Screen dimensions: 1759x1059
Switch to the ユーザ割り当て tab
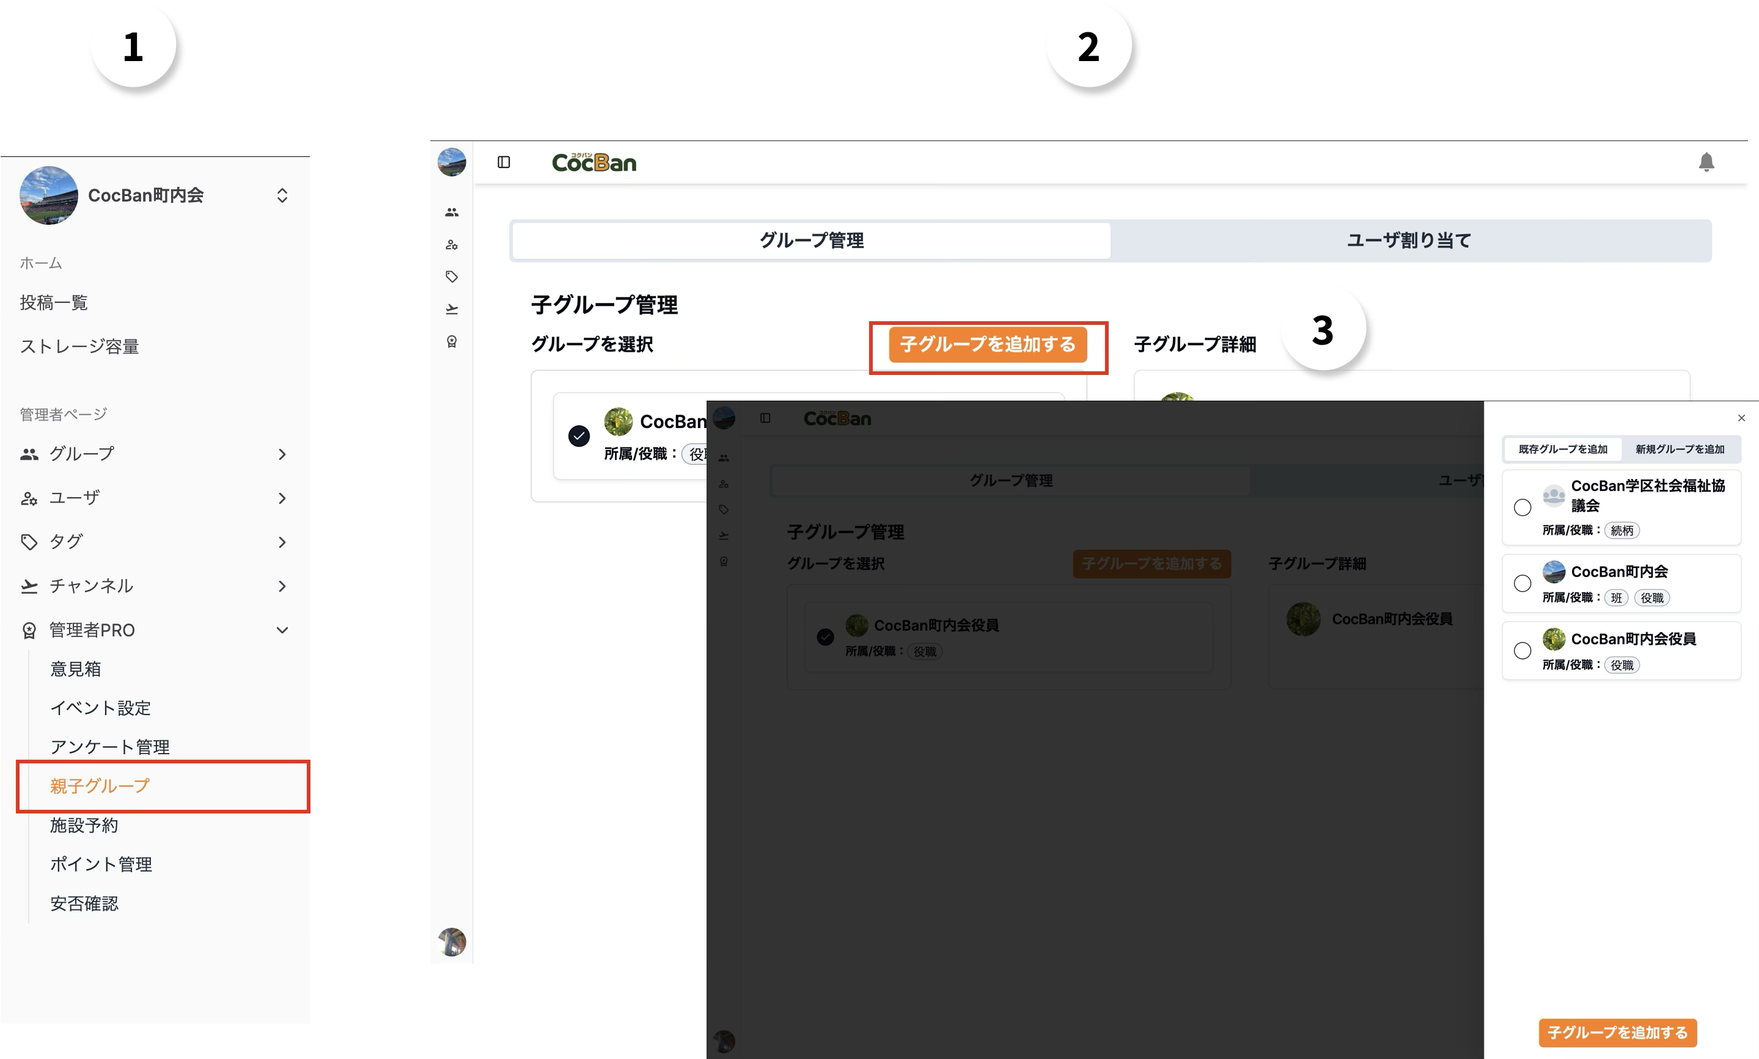[x=1409, y=241]
